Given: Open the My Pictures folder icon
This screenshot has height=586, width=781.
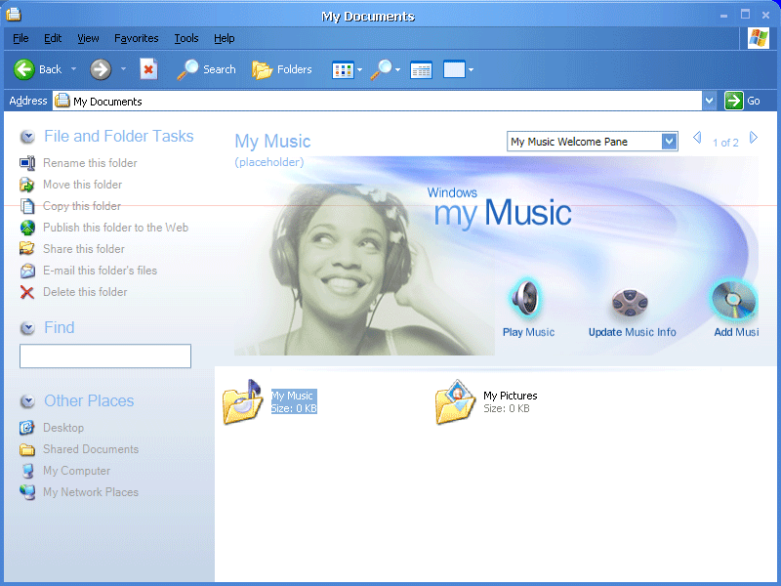Looking at the screenshot, I should click(455, 401).
